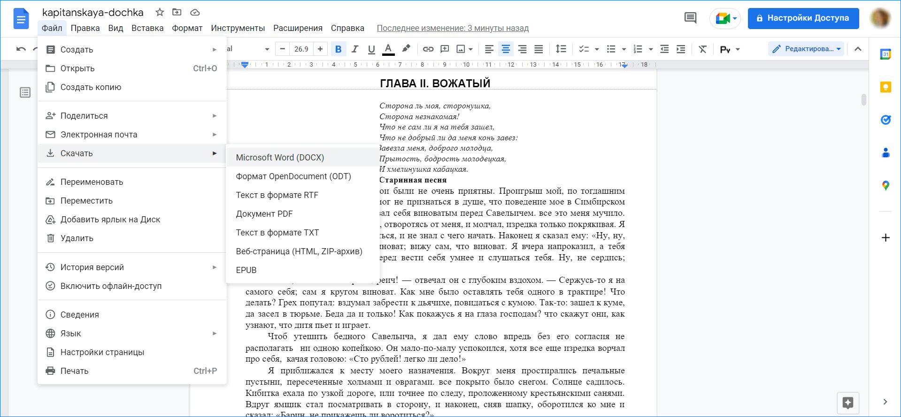Open the Формат menu

187,28
